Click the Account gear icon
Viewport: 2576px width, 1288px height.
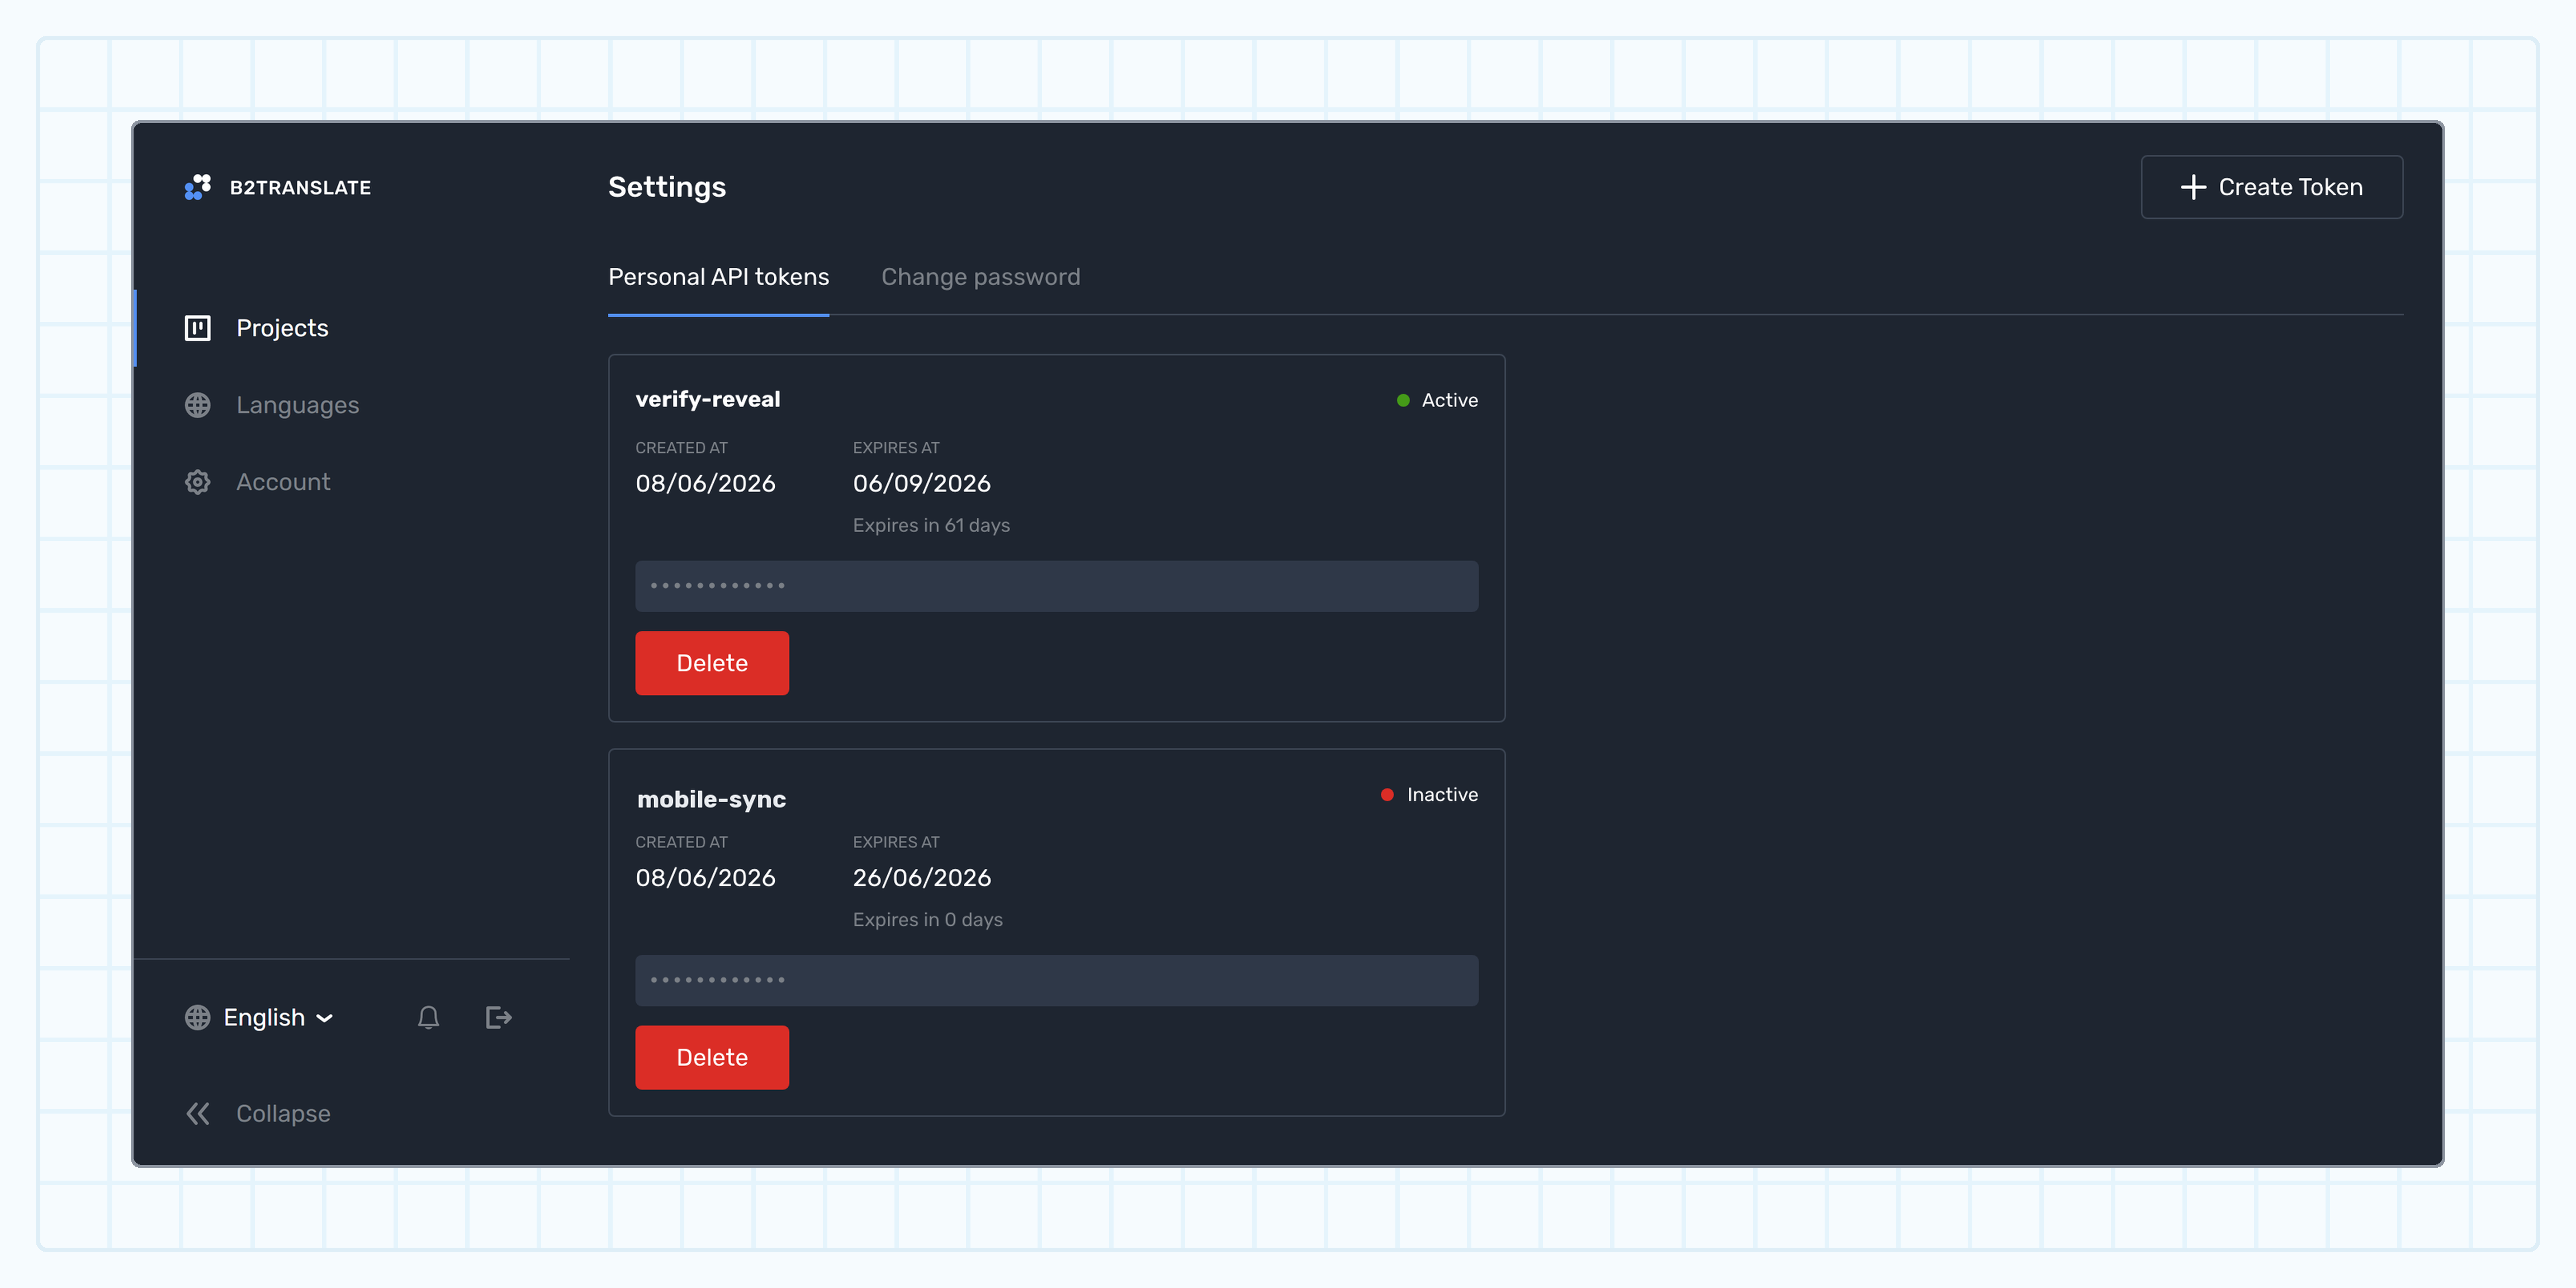198,482
